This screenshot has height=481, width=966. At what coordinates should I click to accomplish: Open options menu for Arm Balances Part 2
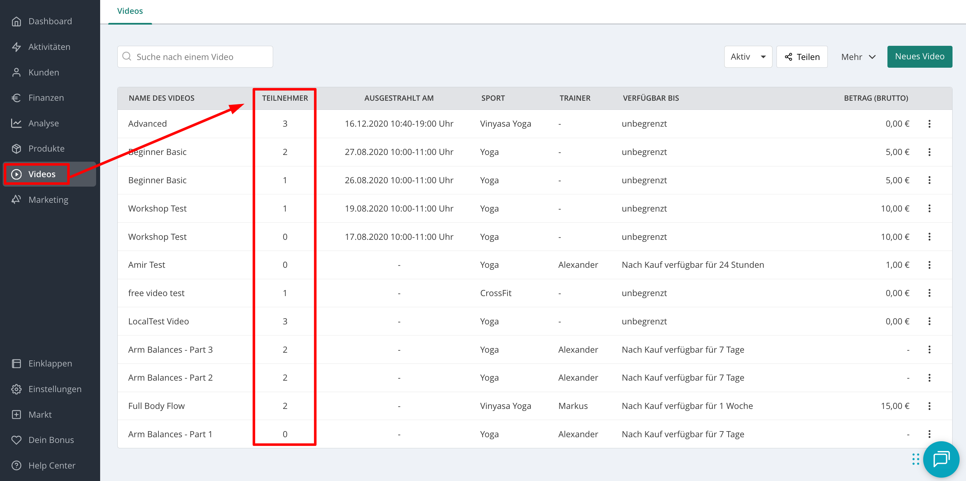[929, 378]
